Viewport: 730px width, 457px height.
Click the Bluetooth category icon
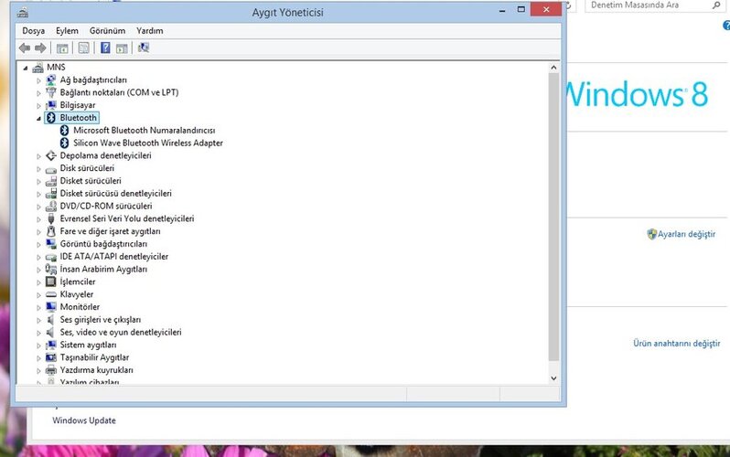(x=51, y=118)
